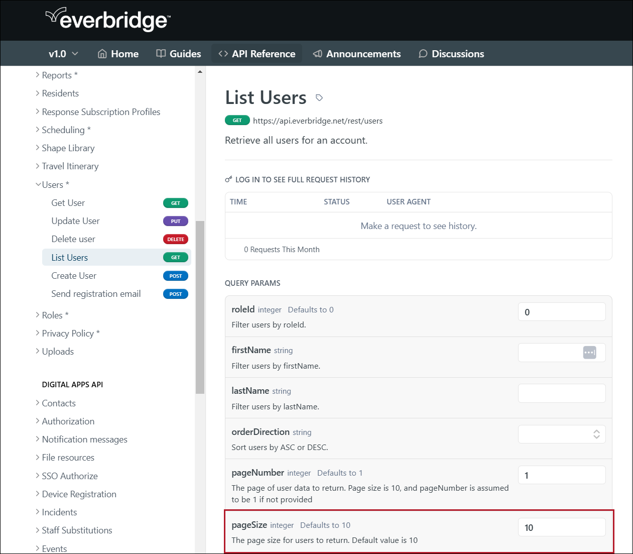
Task: Click the sidebar scrollbar thumb
Action: (200, 307)
